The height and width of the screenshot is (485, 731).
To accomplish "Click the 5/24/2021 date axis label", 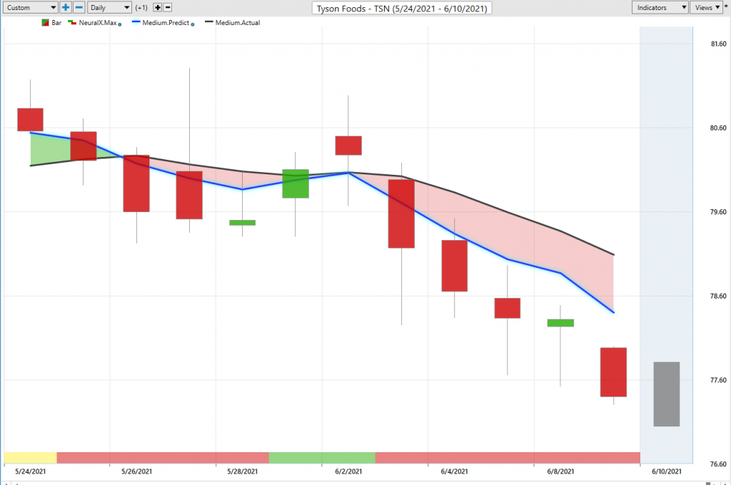I will 30,471.
